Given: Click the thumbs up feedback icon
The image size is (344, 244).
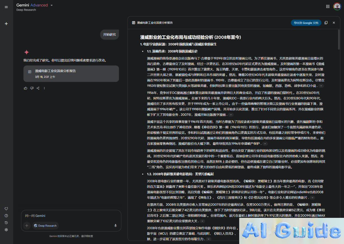Looking at the screenshot, I should coord(25,88).
